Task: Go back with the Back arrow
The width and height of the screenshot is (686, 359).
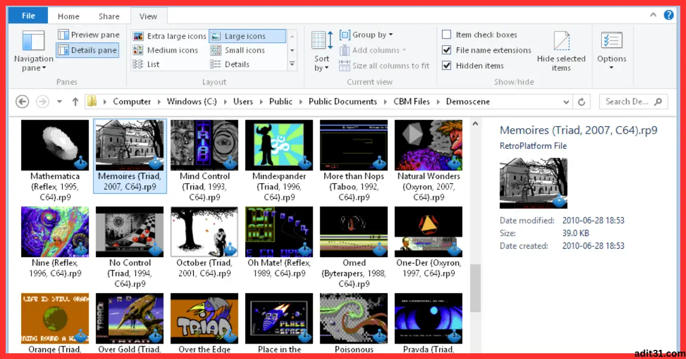Action: coord(22,102)
